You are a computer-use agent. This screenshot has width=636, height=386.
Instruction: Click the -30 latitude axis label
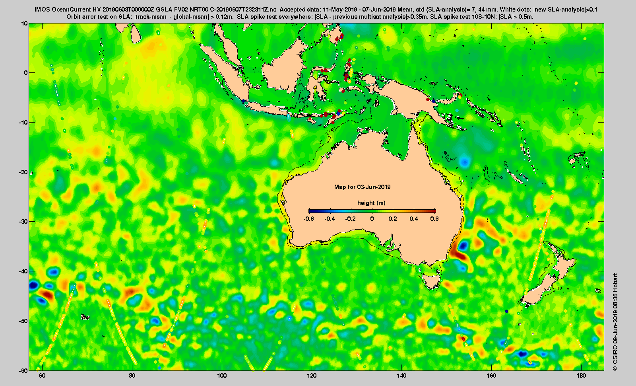pos(23,222)
